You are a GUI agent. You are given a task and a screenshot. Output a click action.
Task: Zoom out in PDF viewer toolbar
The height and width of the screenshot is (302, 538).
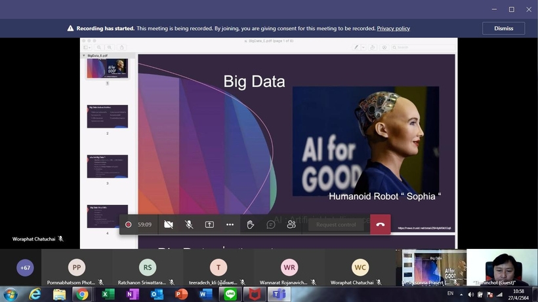99,48
